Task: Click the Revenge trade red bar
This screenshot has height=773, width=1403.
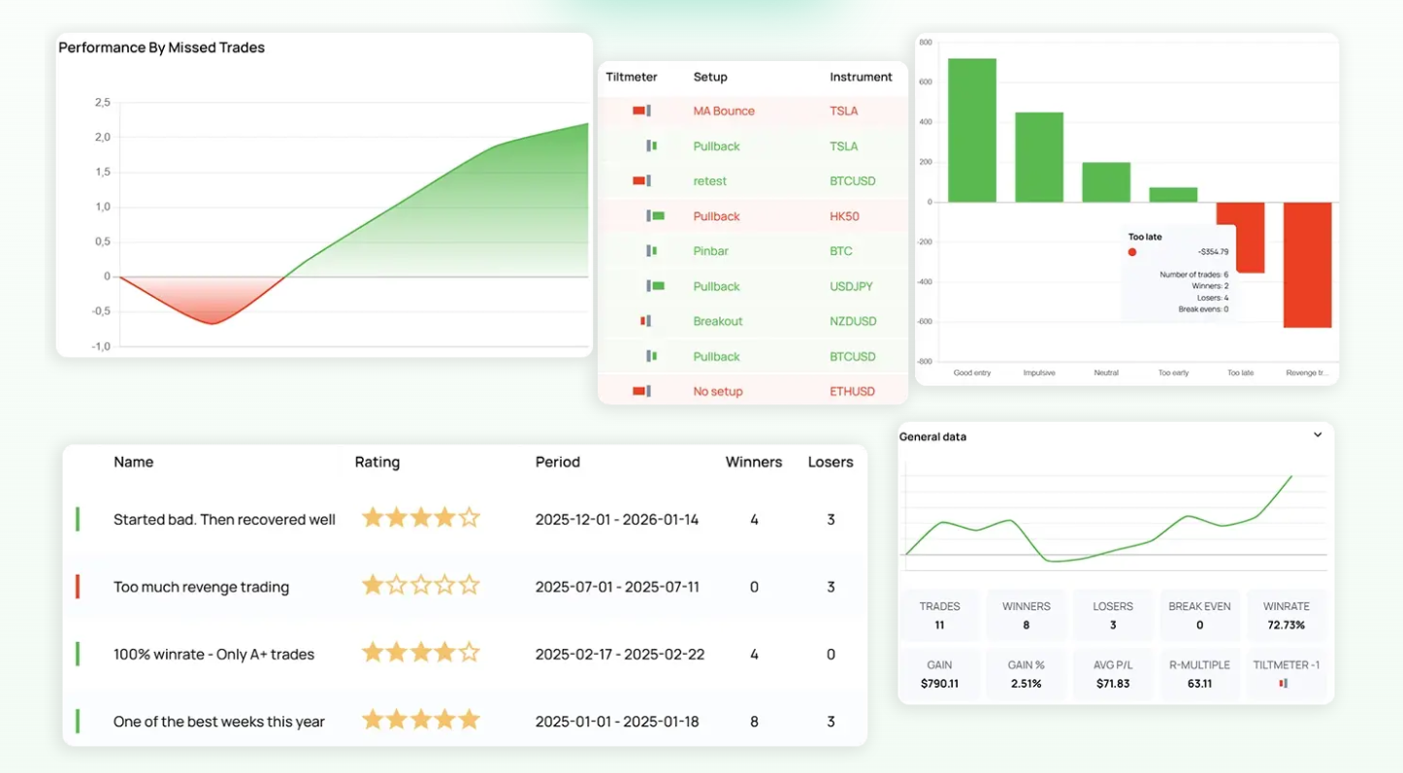Action: pos(1307,265)
